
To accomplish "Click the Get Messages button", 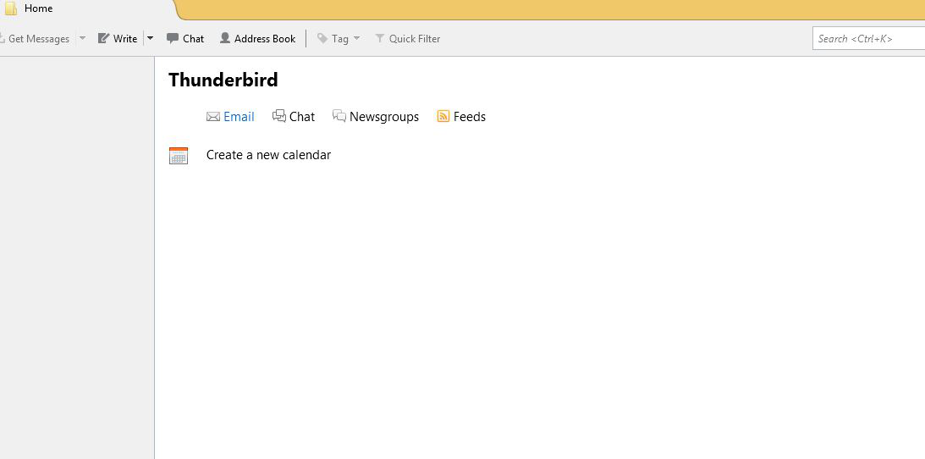I will coord(36,39).
